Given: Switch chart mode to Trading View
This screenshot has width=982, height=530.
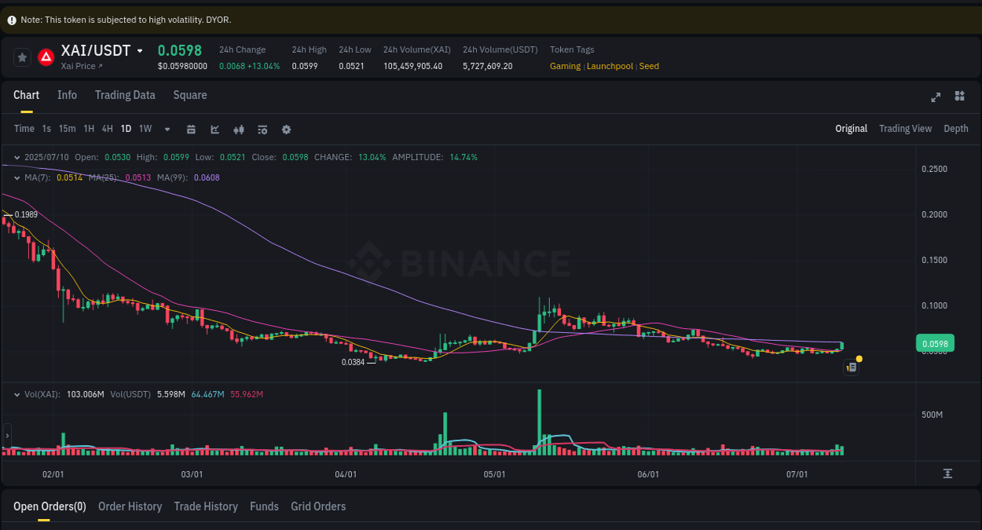Looking at the screenshot, I should (x=905, y=128).
